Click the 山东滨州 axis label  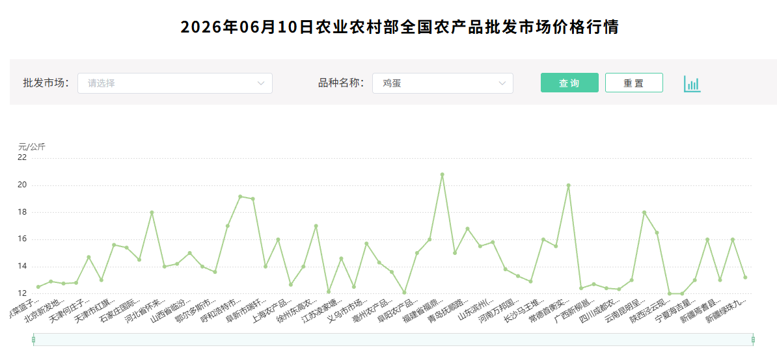pyautogui.click(x=476, y=308)
